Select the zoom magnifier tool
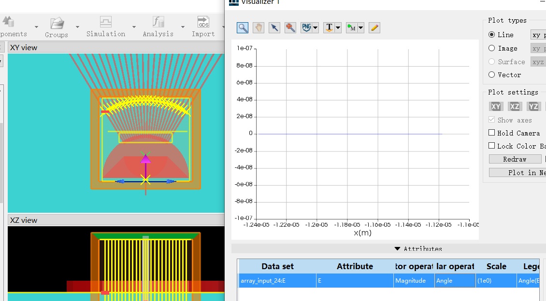The height and width of the screenshot is (301, 546). click(243, 27)
